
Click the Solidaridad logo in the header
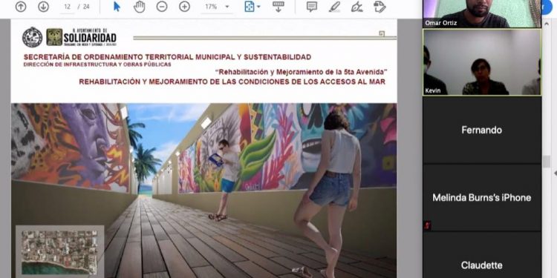(x=82, y=37)
